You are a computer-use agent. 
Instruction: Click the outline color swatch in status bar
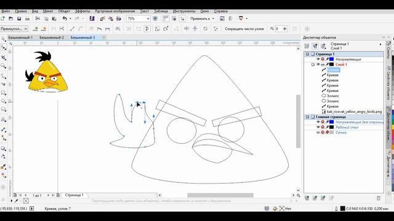(342, 209)
